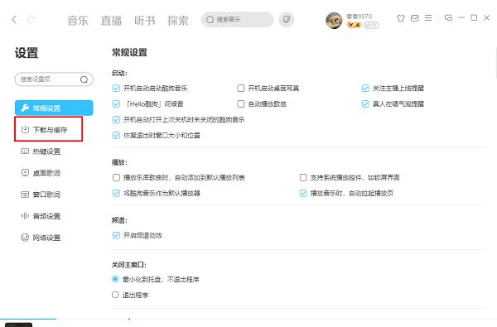Open the 音乐 tab

(x=78, y=21)
